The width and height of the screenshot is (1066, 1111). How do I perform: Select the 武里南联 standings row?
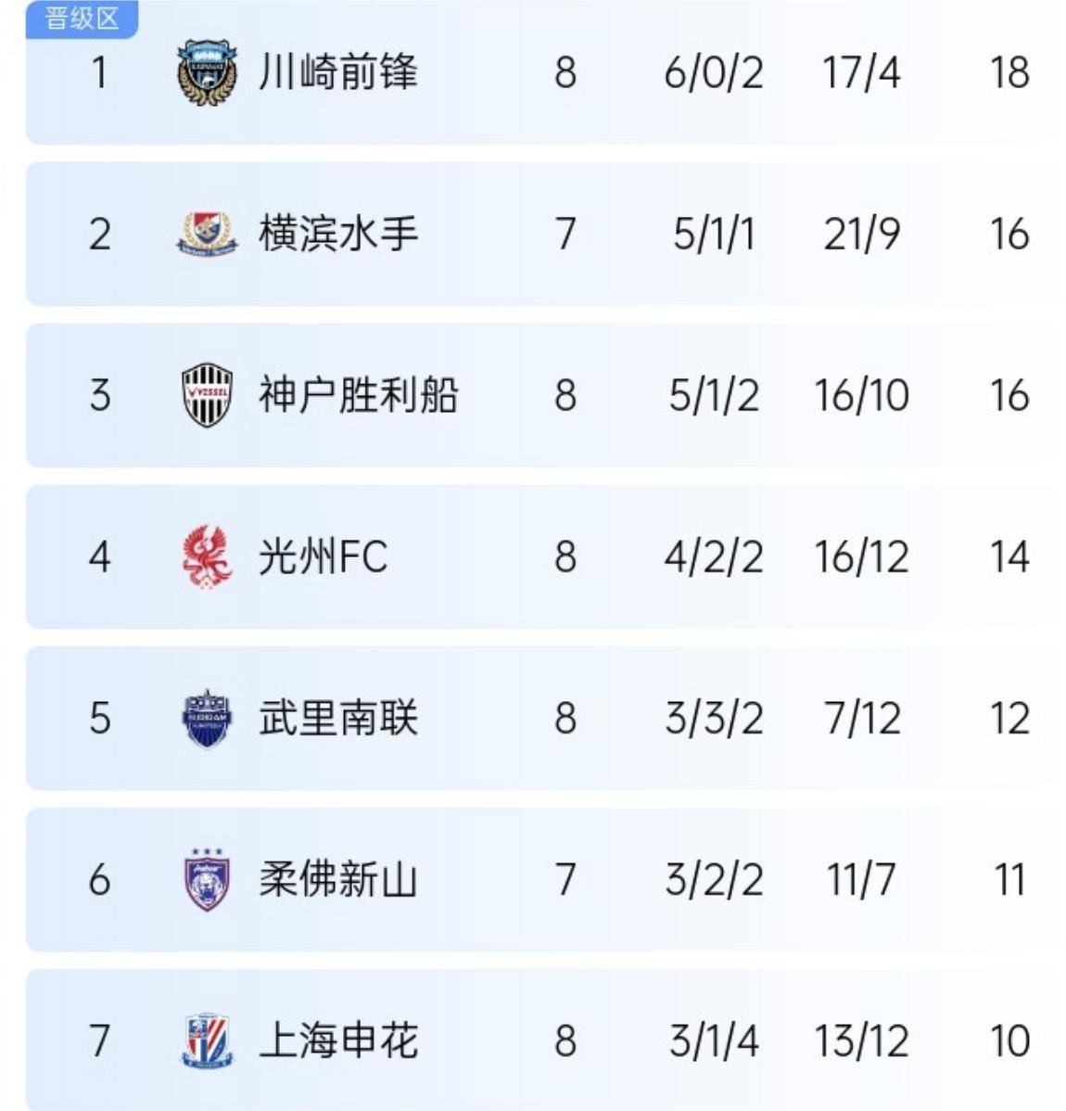(533, 717)
